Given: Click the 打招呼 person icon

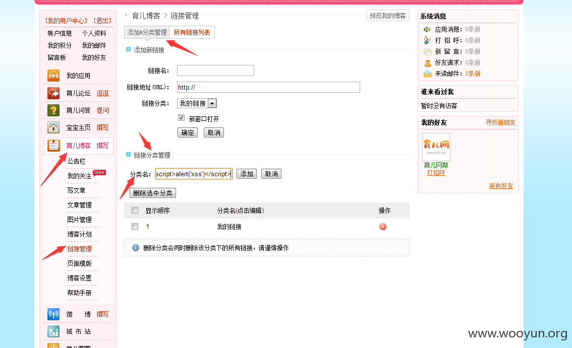Looking at the screenshot, I should [x=427, y=40].
